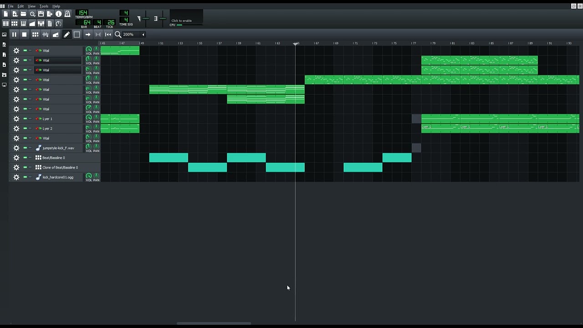Click the Lyer 2 instrument track button
This screenshot has height=328, width=583.
point(58,128)
